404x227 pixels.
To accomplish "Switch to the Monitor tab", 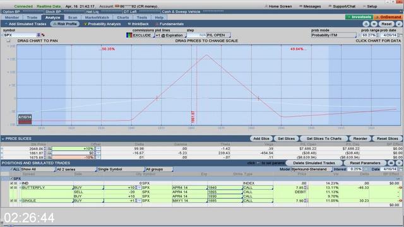I will (12, 18).
